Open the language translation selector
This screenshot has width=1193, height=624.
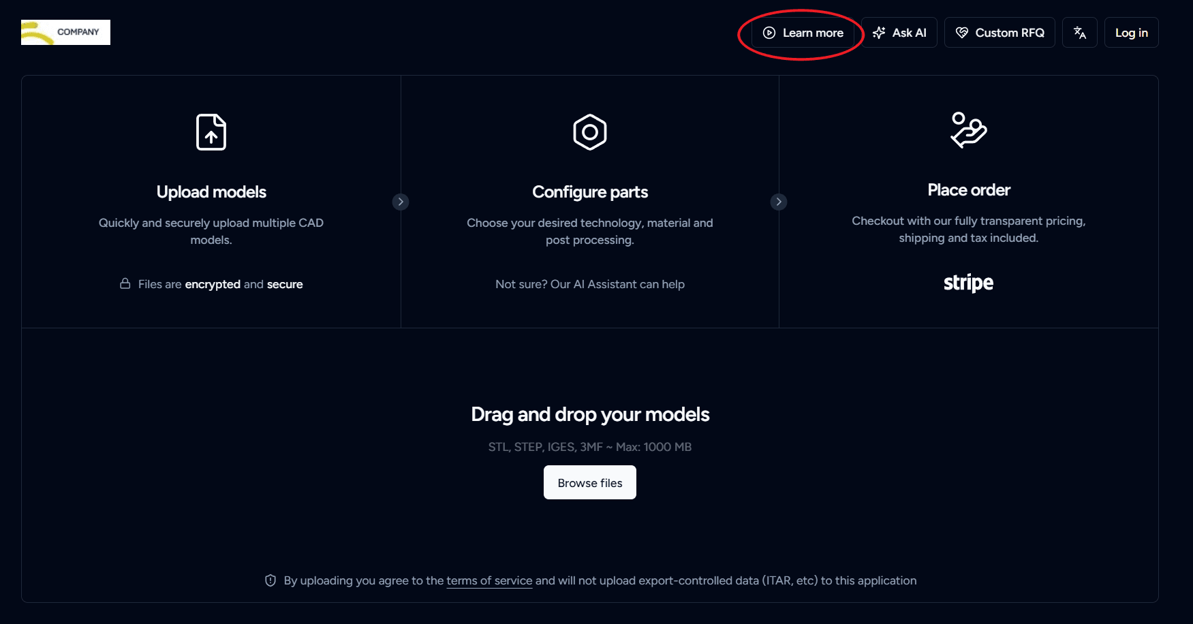coord(1080,33)
